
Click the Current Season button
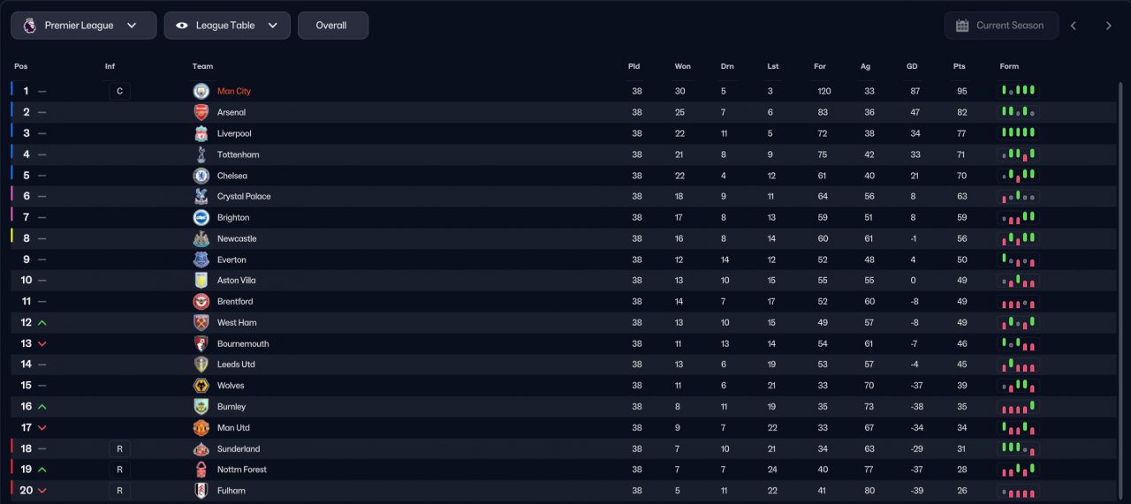pyautogui.click(x=1001, y=26)
